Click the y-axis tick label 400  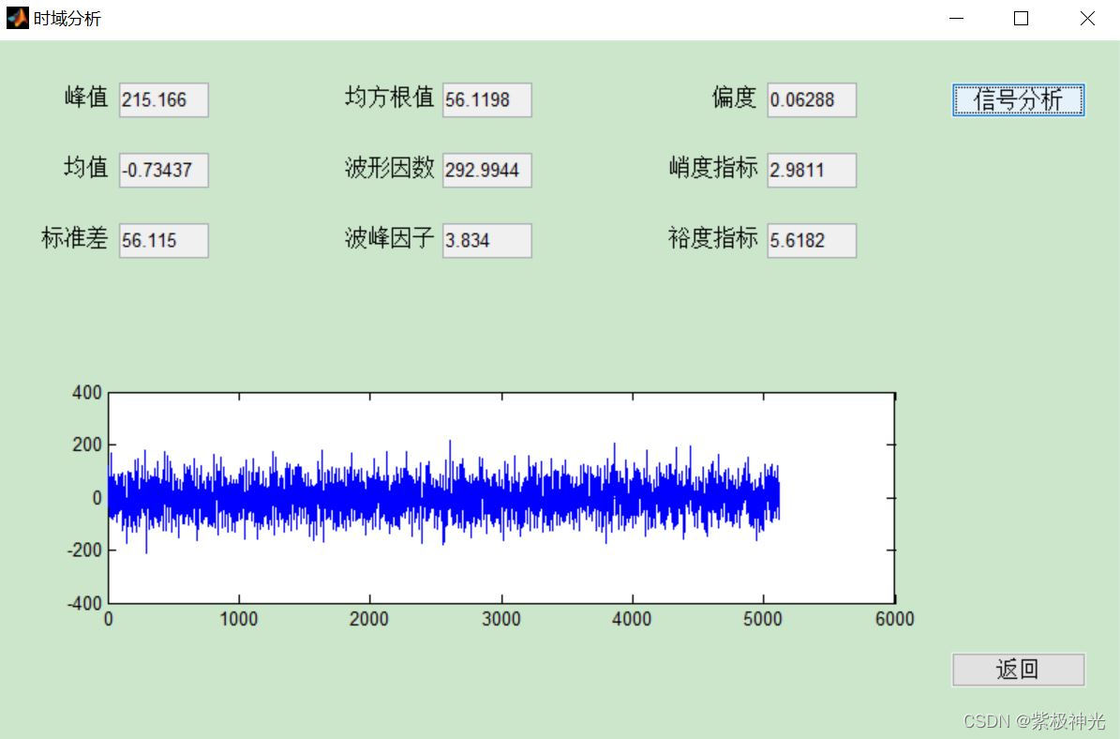tap(87, 392)
